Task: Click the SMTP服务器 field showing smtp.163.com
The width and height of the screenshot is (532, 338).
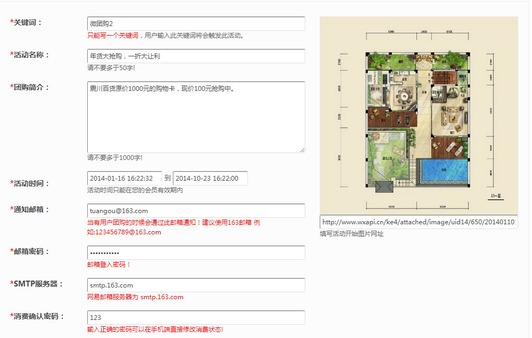Action: [196, 285]
